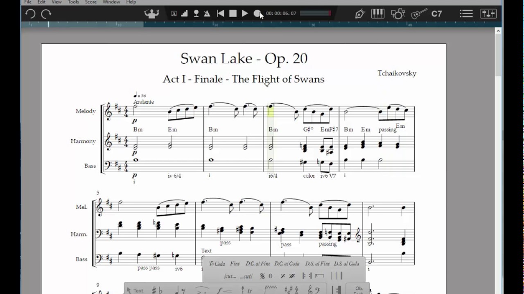Click the staircase volume ramp icon
The image size is (524, 294).
coord(185,13)
